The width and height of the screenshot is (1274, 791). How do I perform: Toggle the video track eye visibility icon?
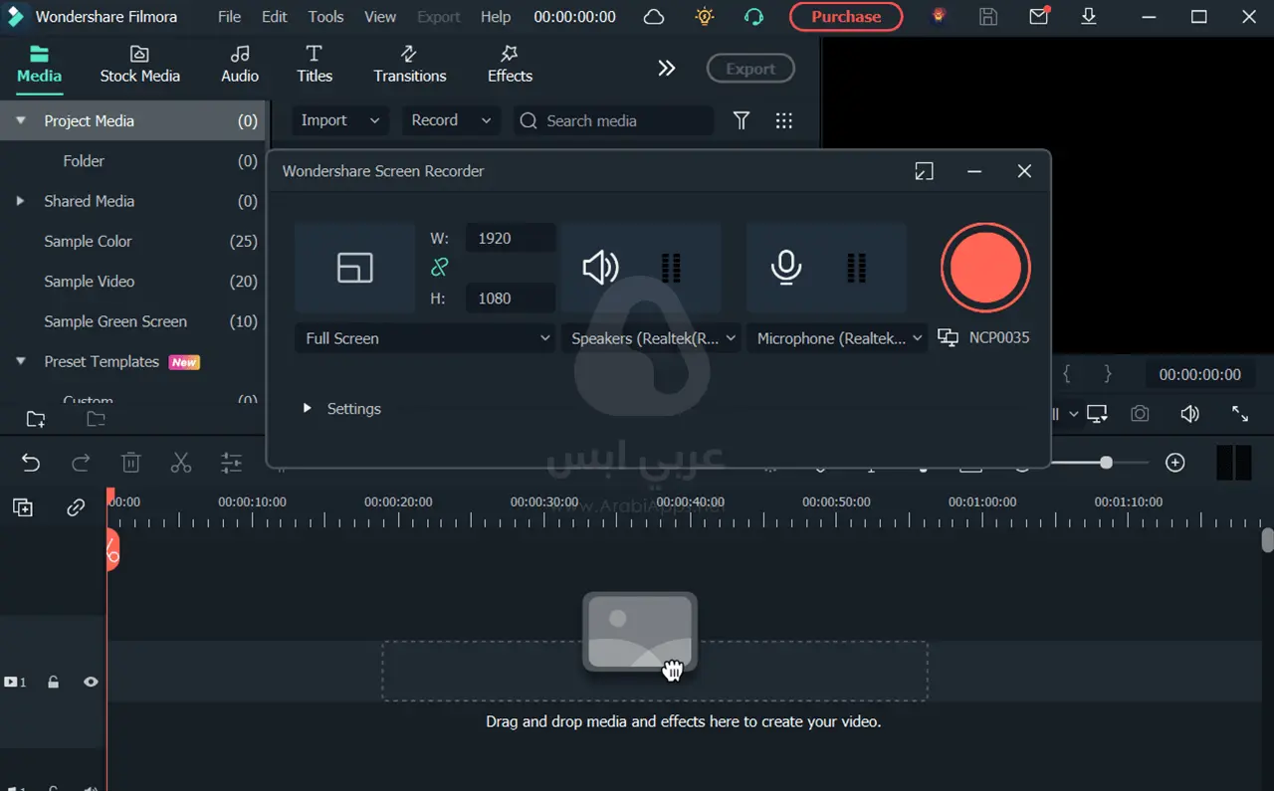pyautogui.click(x=91, y=682)
